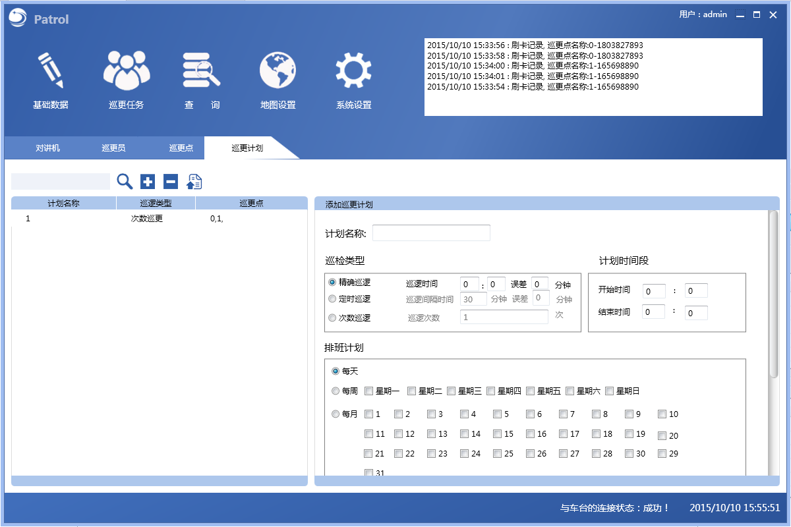Viewport: 791px width, 527px height.
Task: Open the 巡更任务 people icon
Action: pos(127,71)
